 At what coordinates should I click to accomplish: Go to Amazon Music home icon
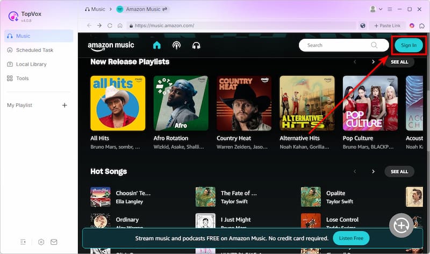[x=157, y=45]
